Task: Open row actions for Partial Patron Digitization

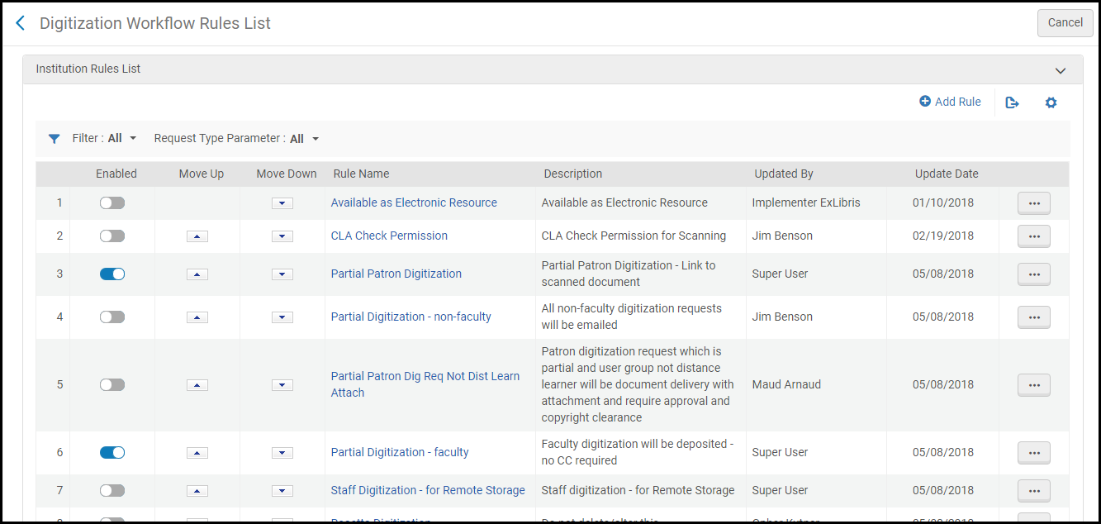Action: 1034,274
